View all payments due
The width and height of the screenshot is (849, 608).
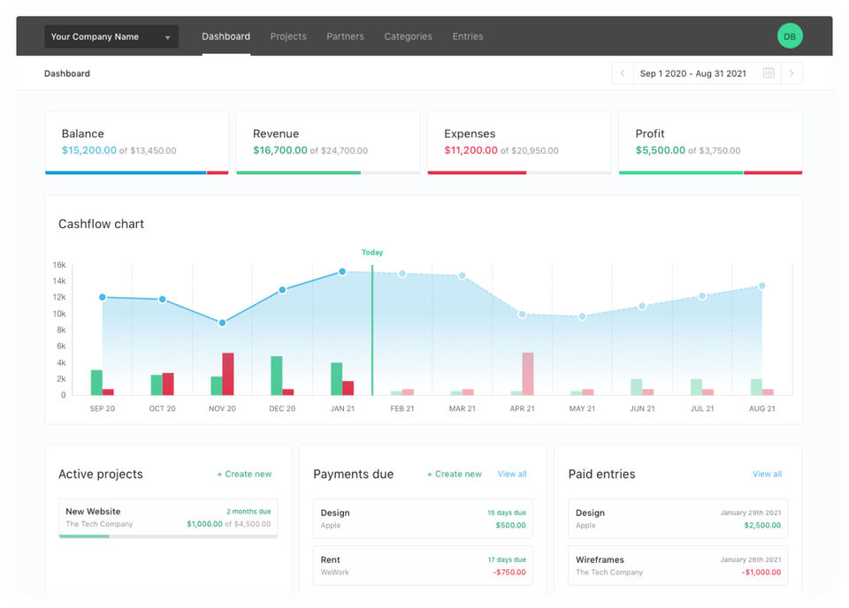(512, 474)
